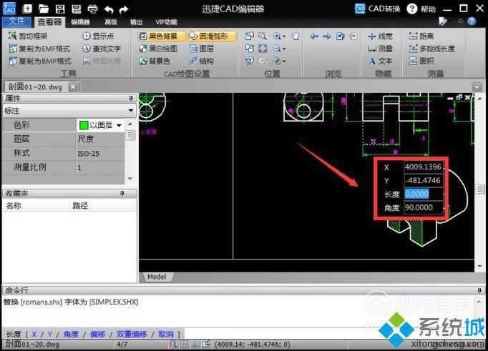488x351 pixels.
Task: Click 查找文字 find text tool
Action: point(102,49)
